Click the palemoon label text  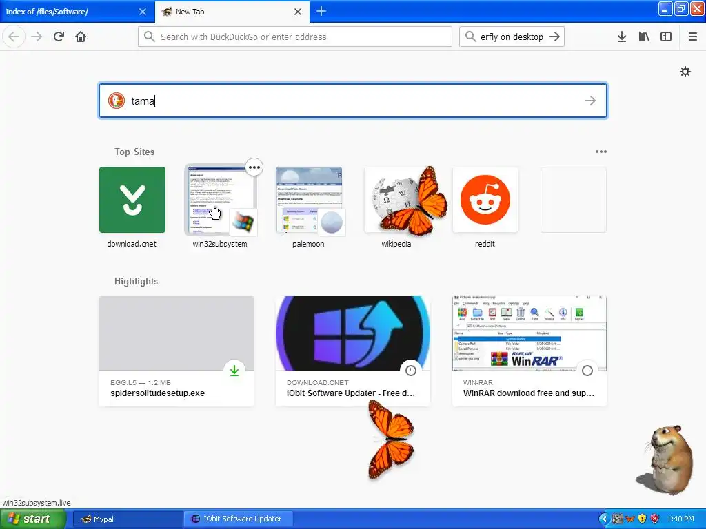coord(308,244)
